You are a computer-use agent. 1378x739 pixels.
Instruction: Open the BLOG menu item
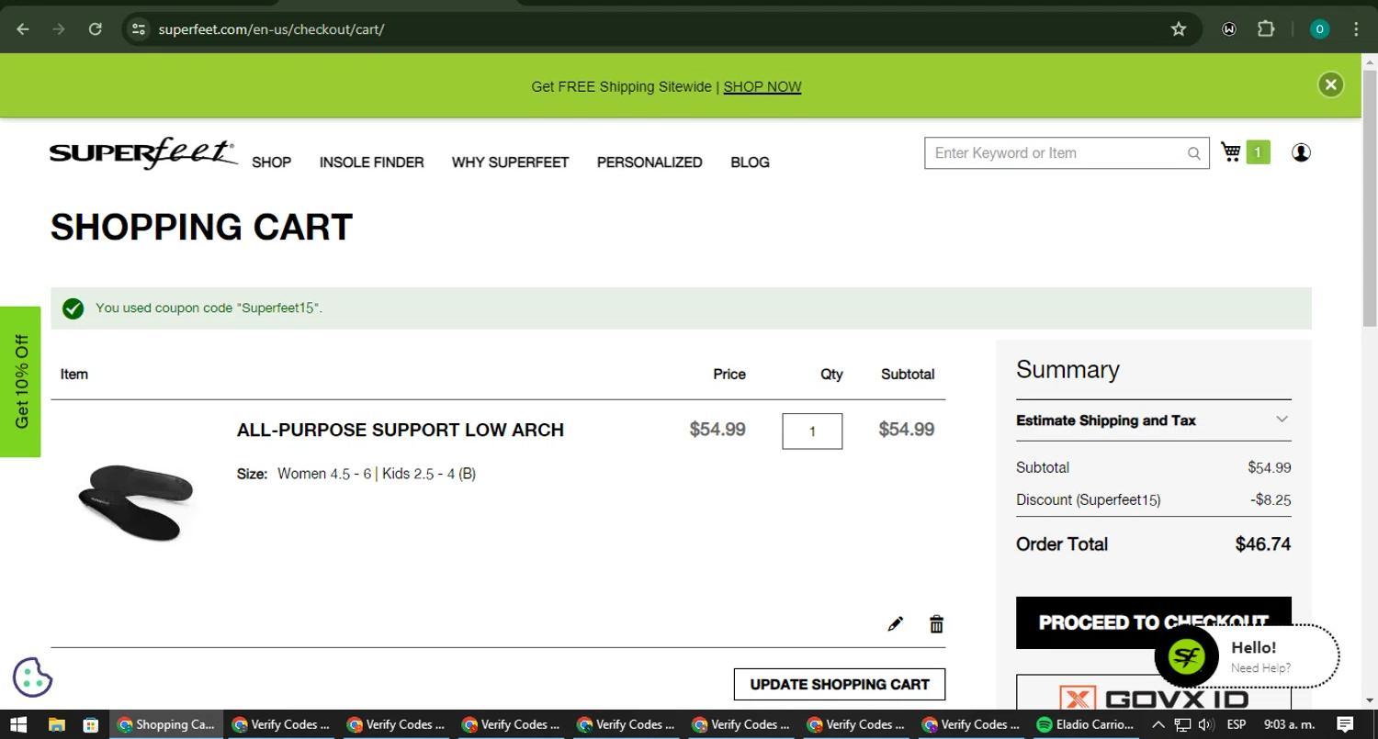pos(750,162)
